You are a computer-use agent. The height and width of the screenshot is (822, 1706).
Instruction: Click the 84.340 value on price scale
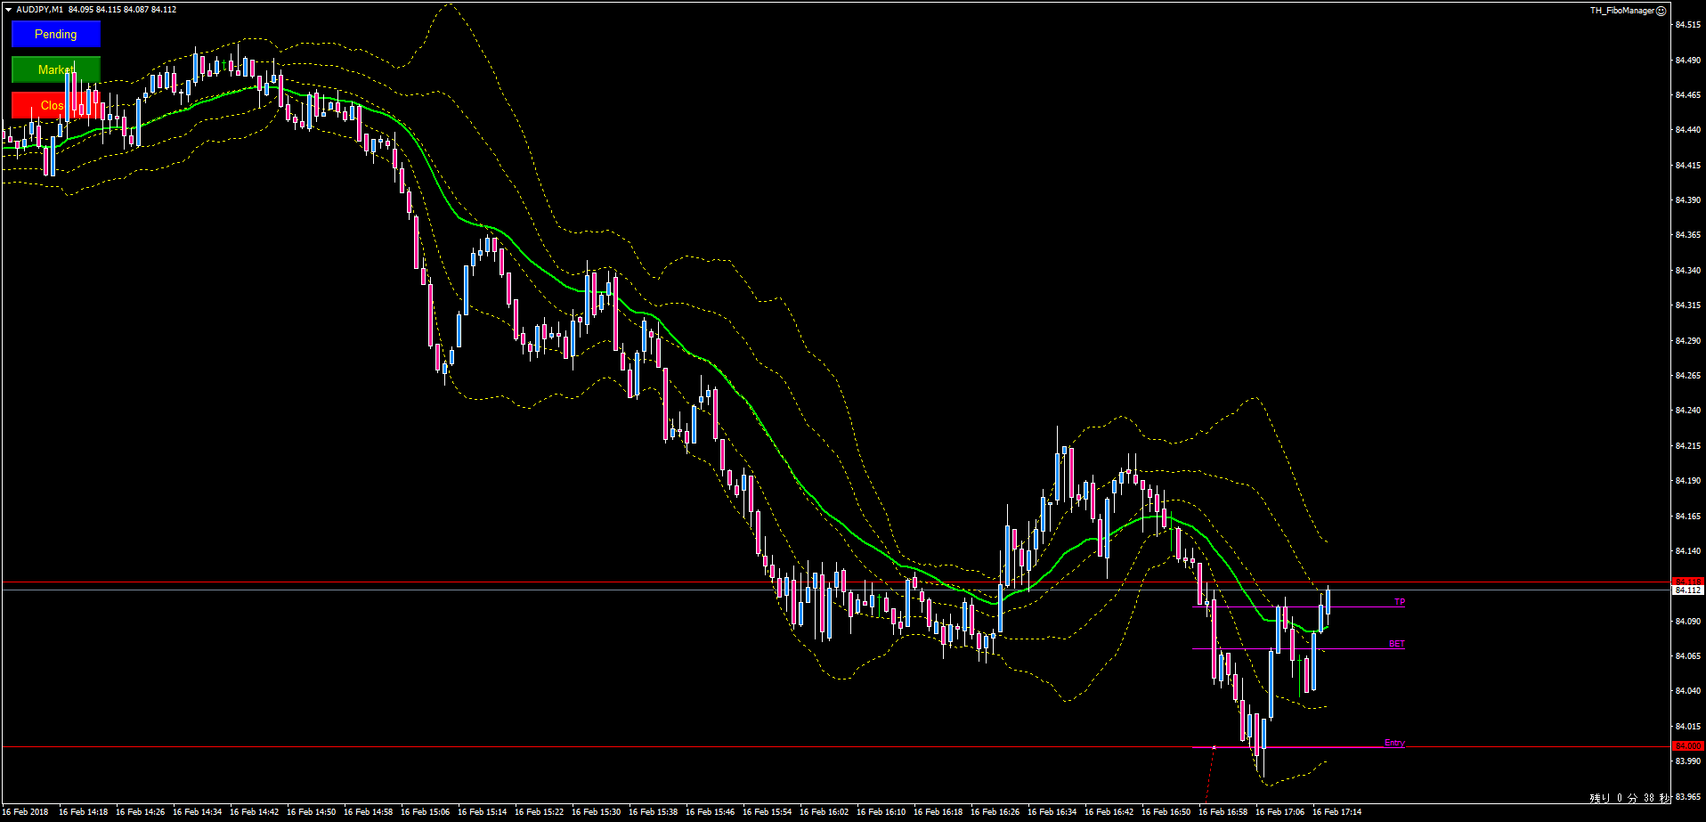(1688, 271)
